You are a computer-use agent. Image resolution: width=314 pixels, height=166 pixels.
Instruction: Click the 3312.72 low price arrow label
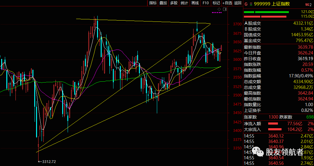48,162
